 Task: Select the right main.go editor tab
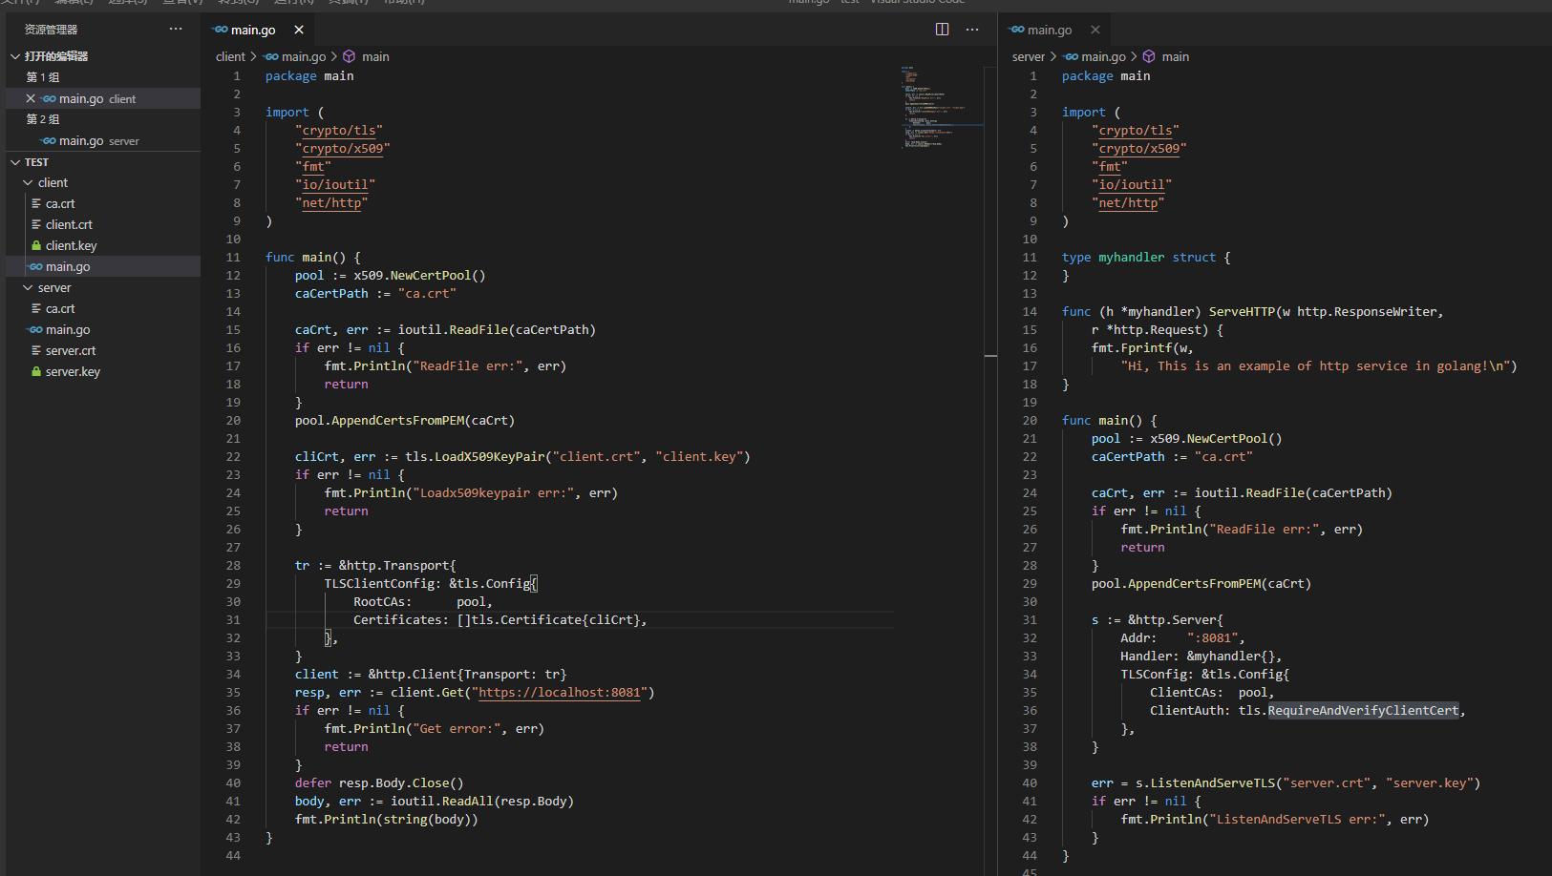1056,30
